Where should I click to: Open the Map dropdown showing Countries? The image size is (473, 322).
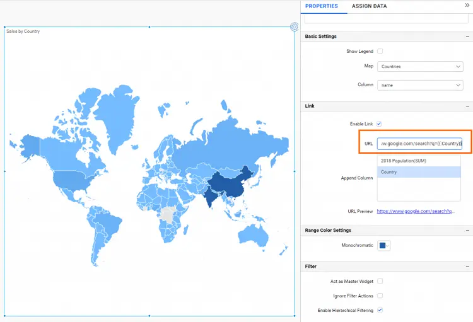pyautogui.click(x=420, y=67)
